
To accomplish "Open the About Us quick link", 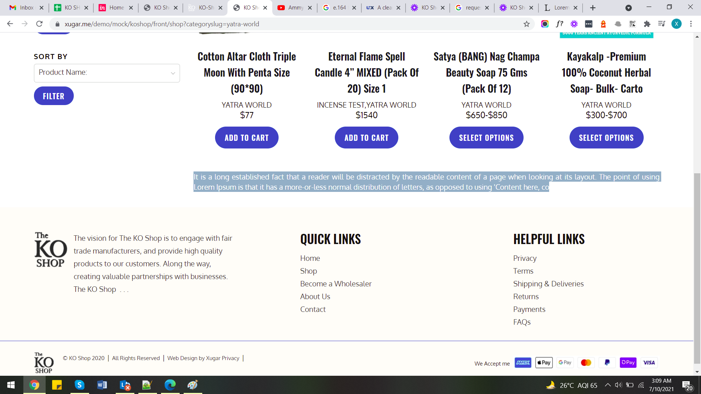I will point(315,297).
